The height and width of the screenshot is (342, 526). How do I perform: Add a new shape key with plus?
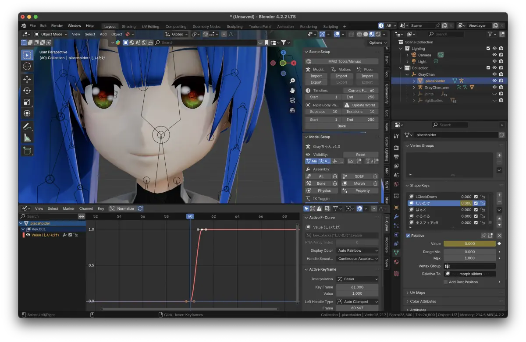(499, 195)
